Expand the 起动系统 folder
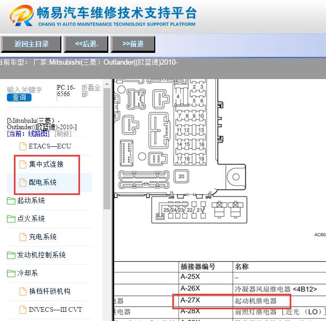This screenshot has height=321, width=326. (x=31, y=200)
